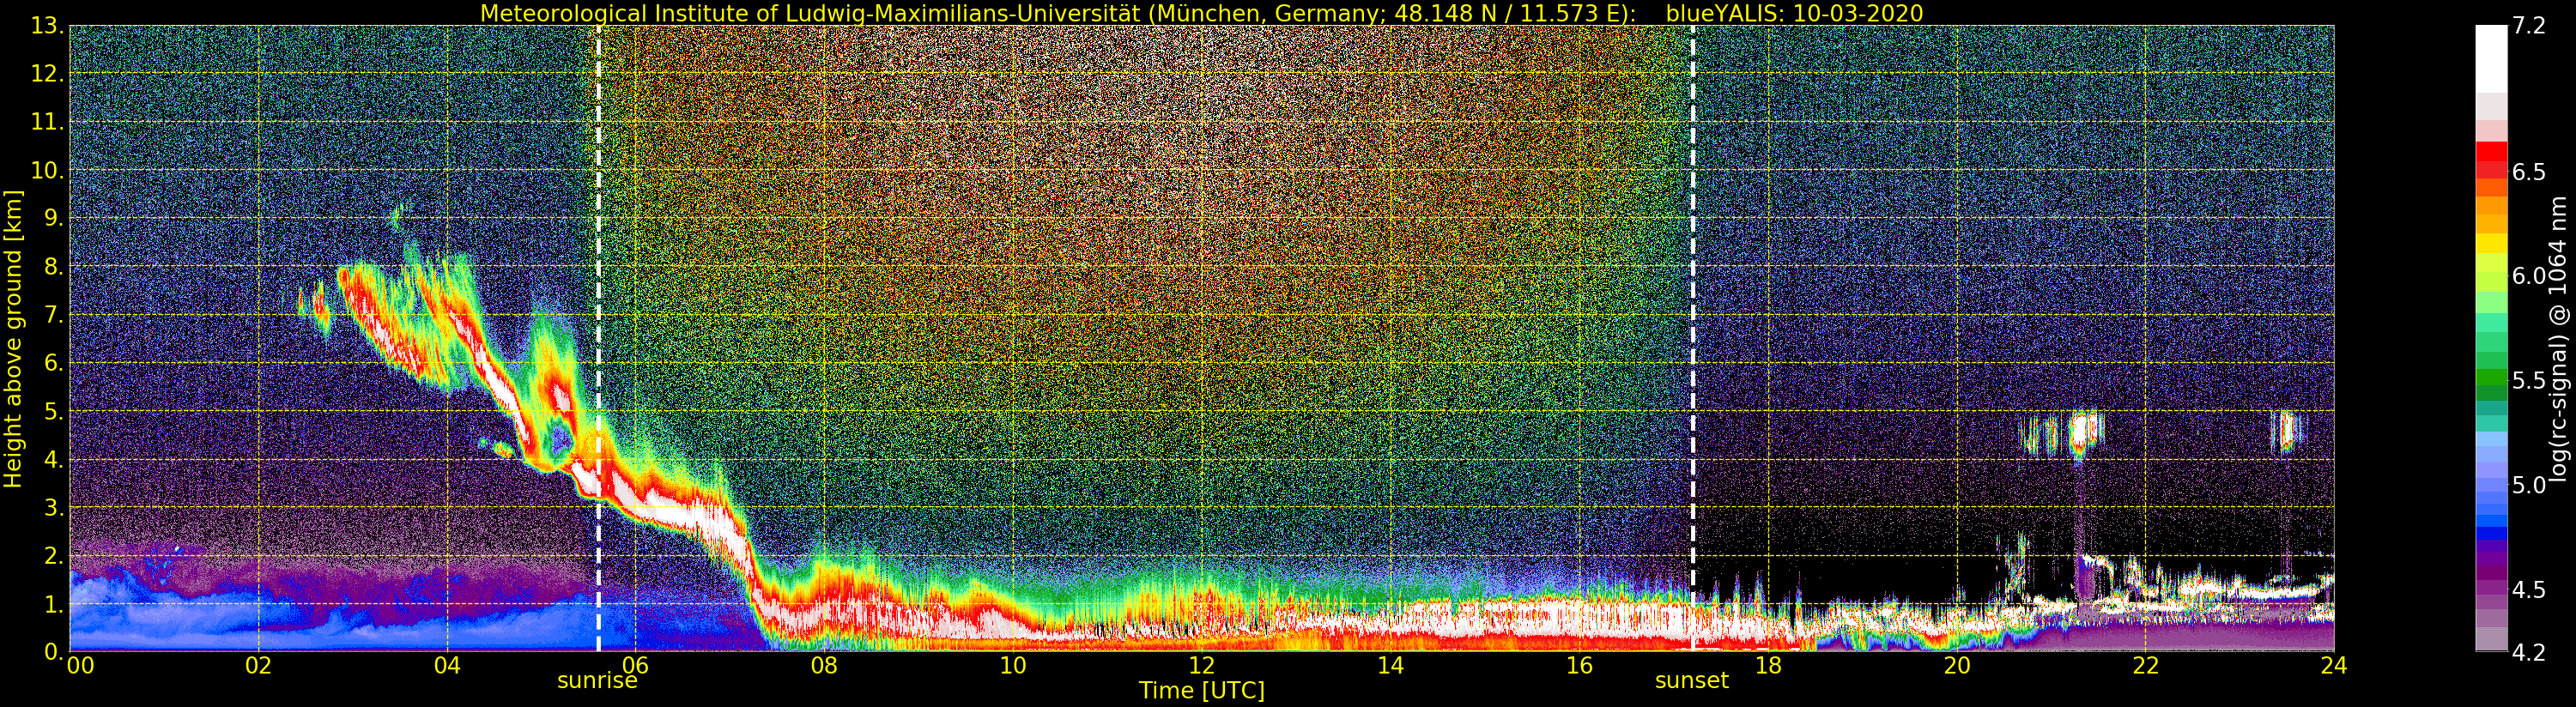Screen dimensions: 2576x707
Task: Click time axis tick '06'
Action: [636, 666]
